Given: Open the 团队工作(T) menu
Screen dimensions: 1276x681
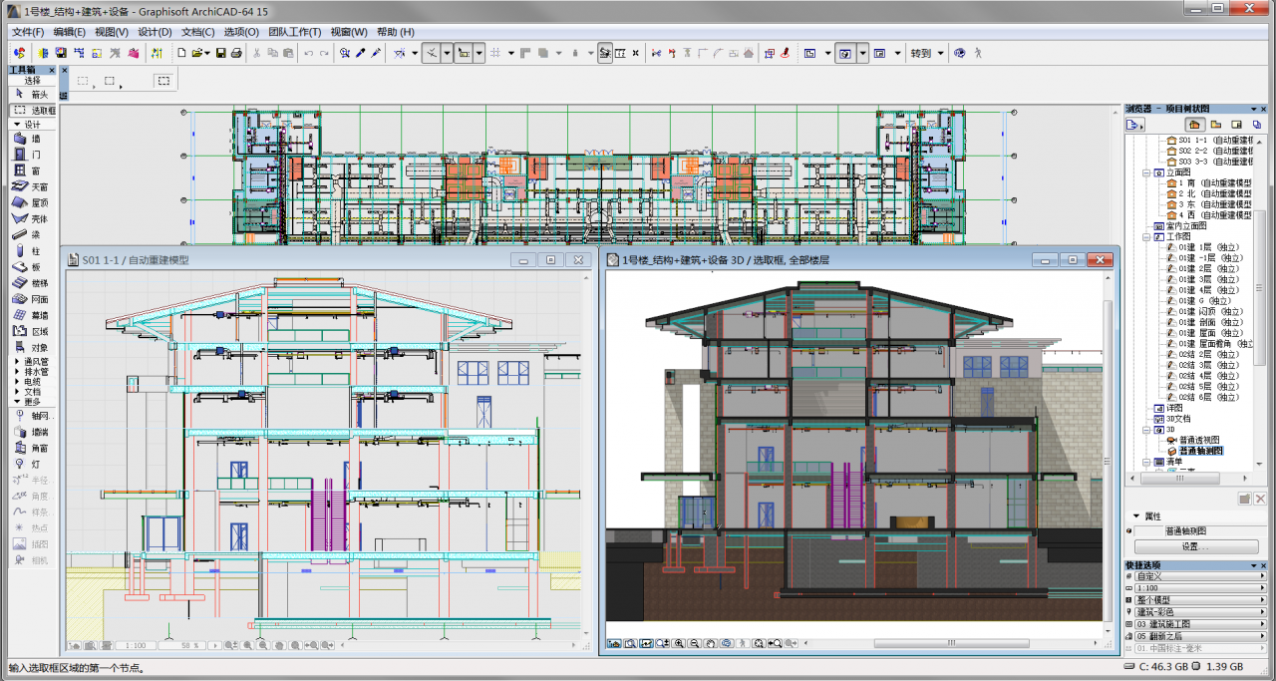Looking at the screenshot, I should [x=294, y=32].
